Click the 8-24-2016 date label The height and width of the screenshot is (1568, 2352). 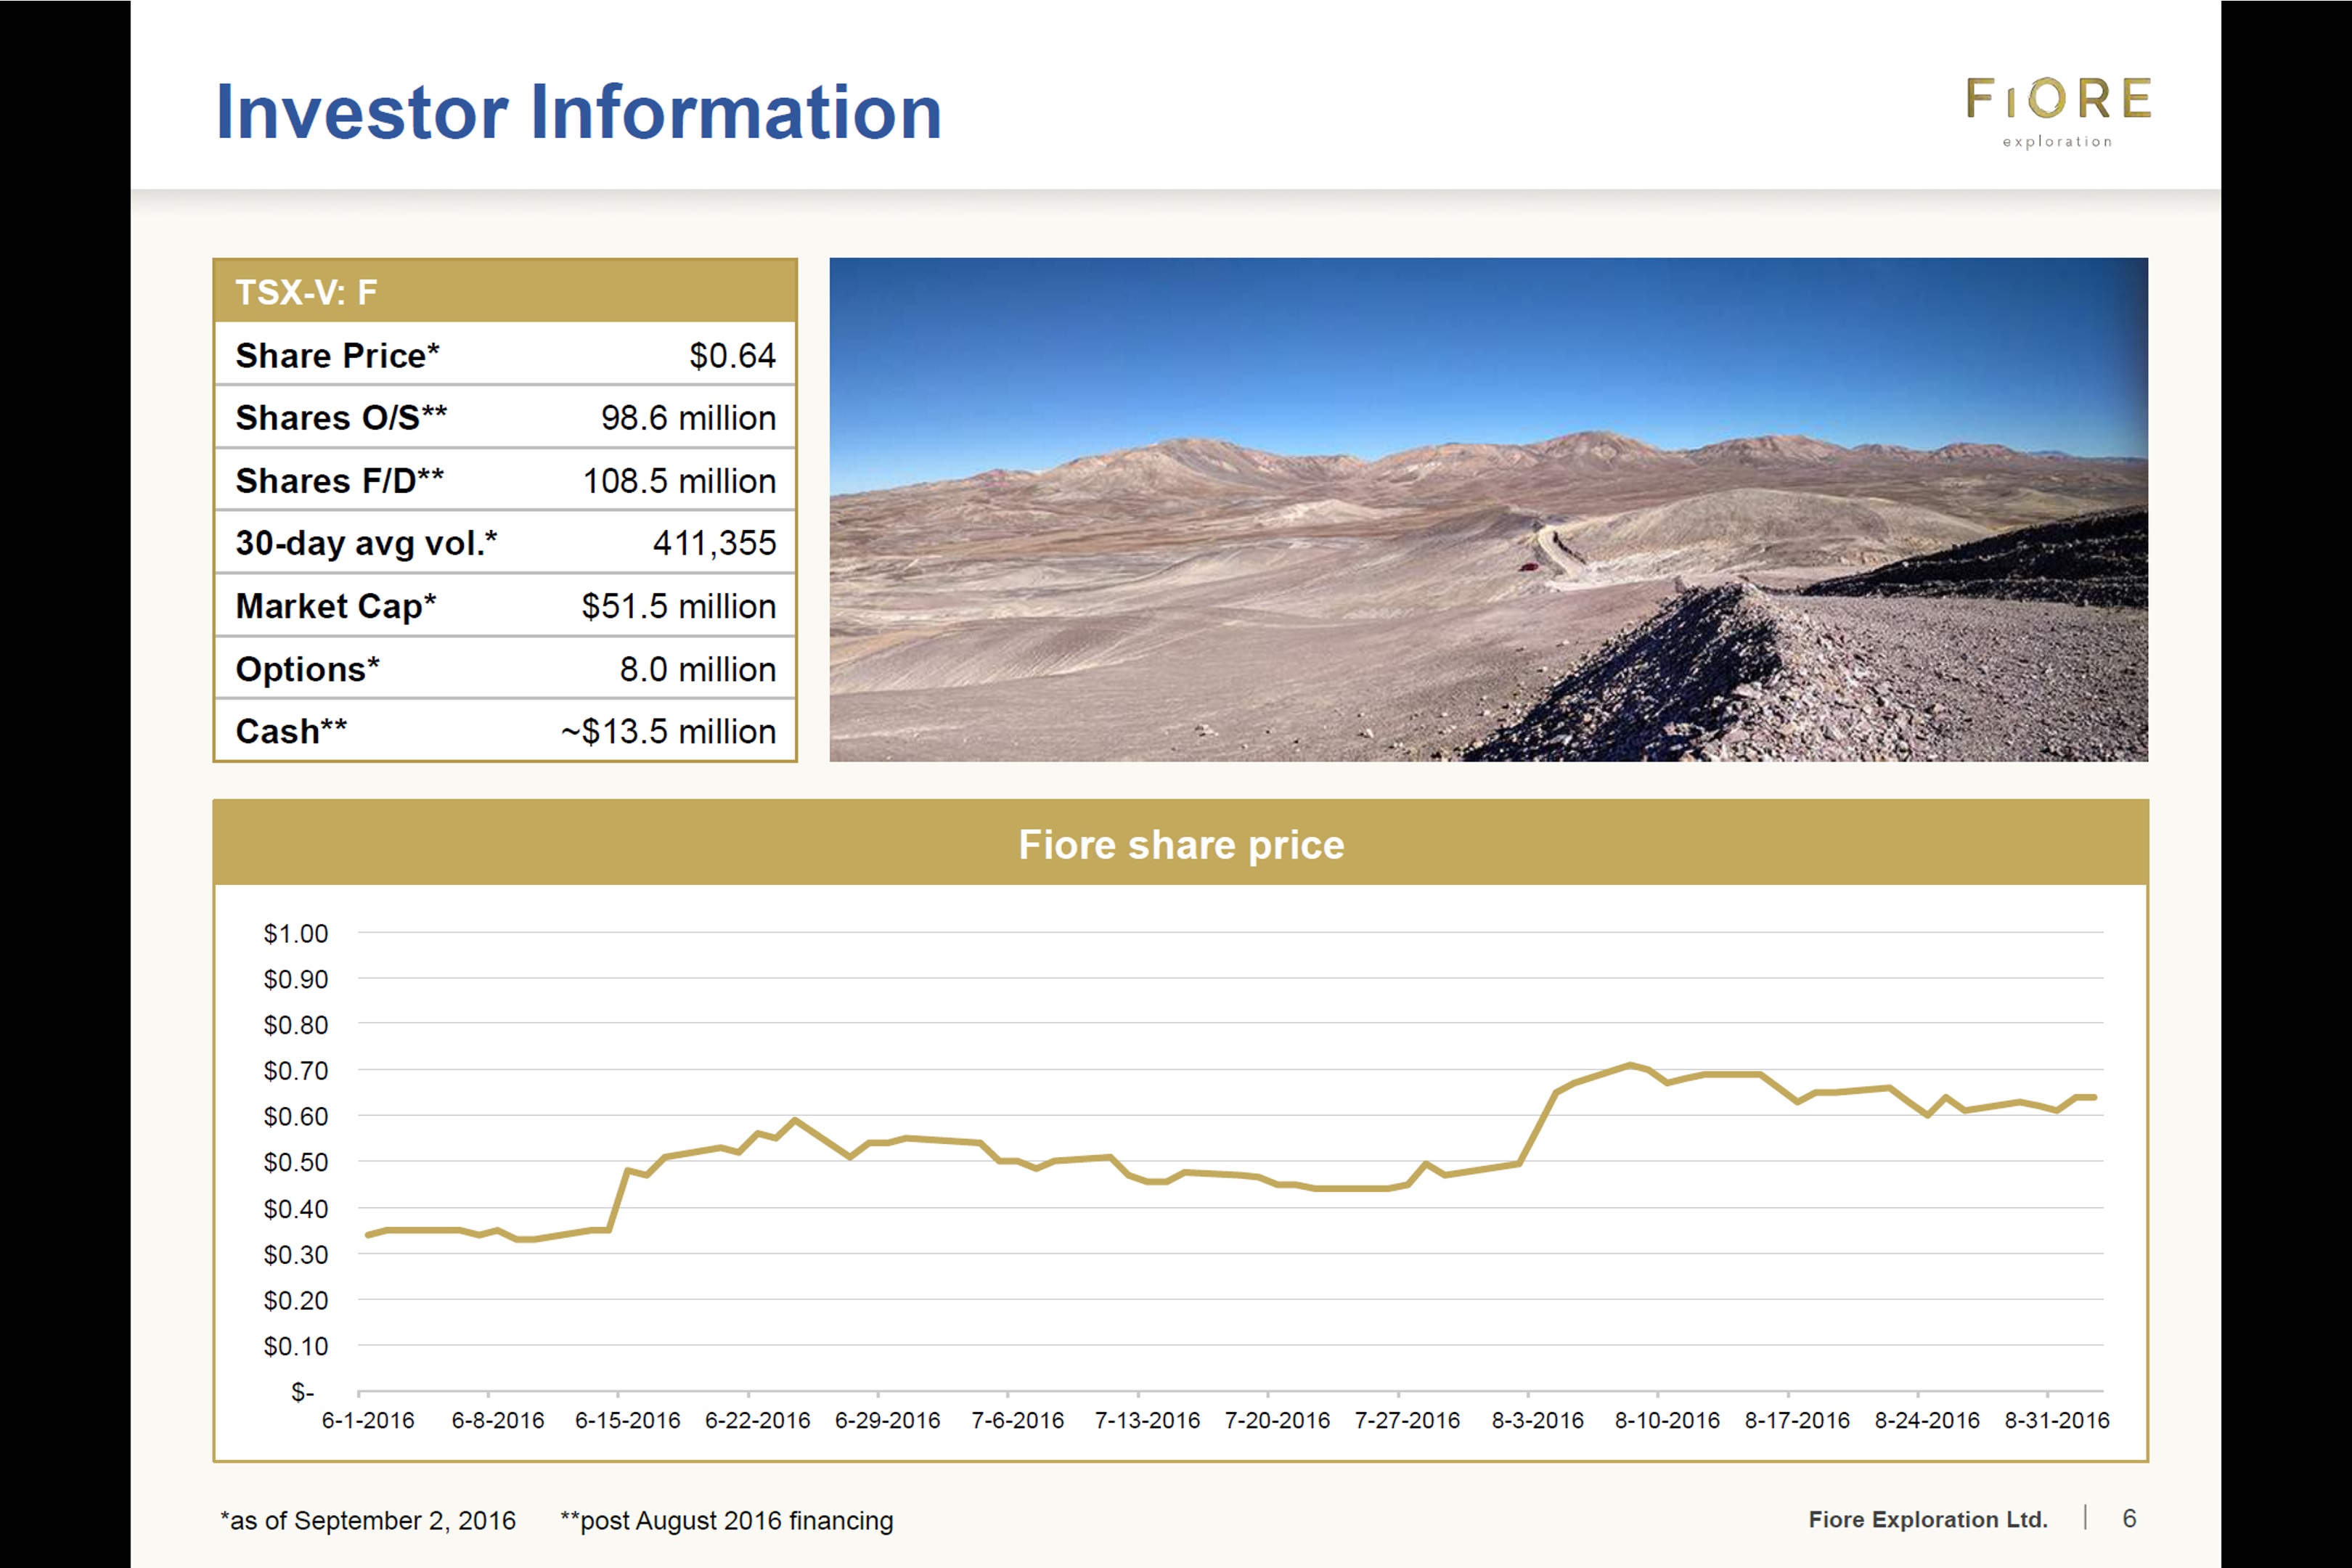[x=1927, y=1420]
